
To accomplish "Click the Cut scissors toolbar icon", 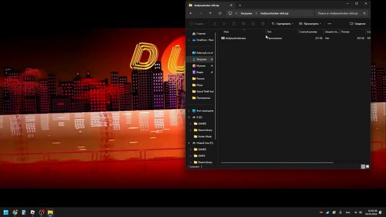I will point(215,24).
